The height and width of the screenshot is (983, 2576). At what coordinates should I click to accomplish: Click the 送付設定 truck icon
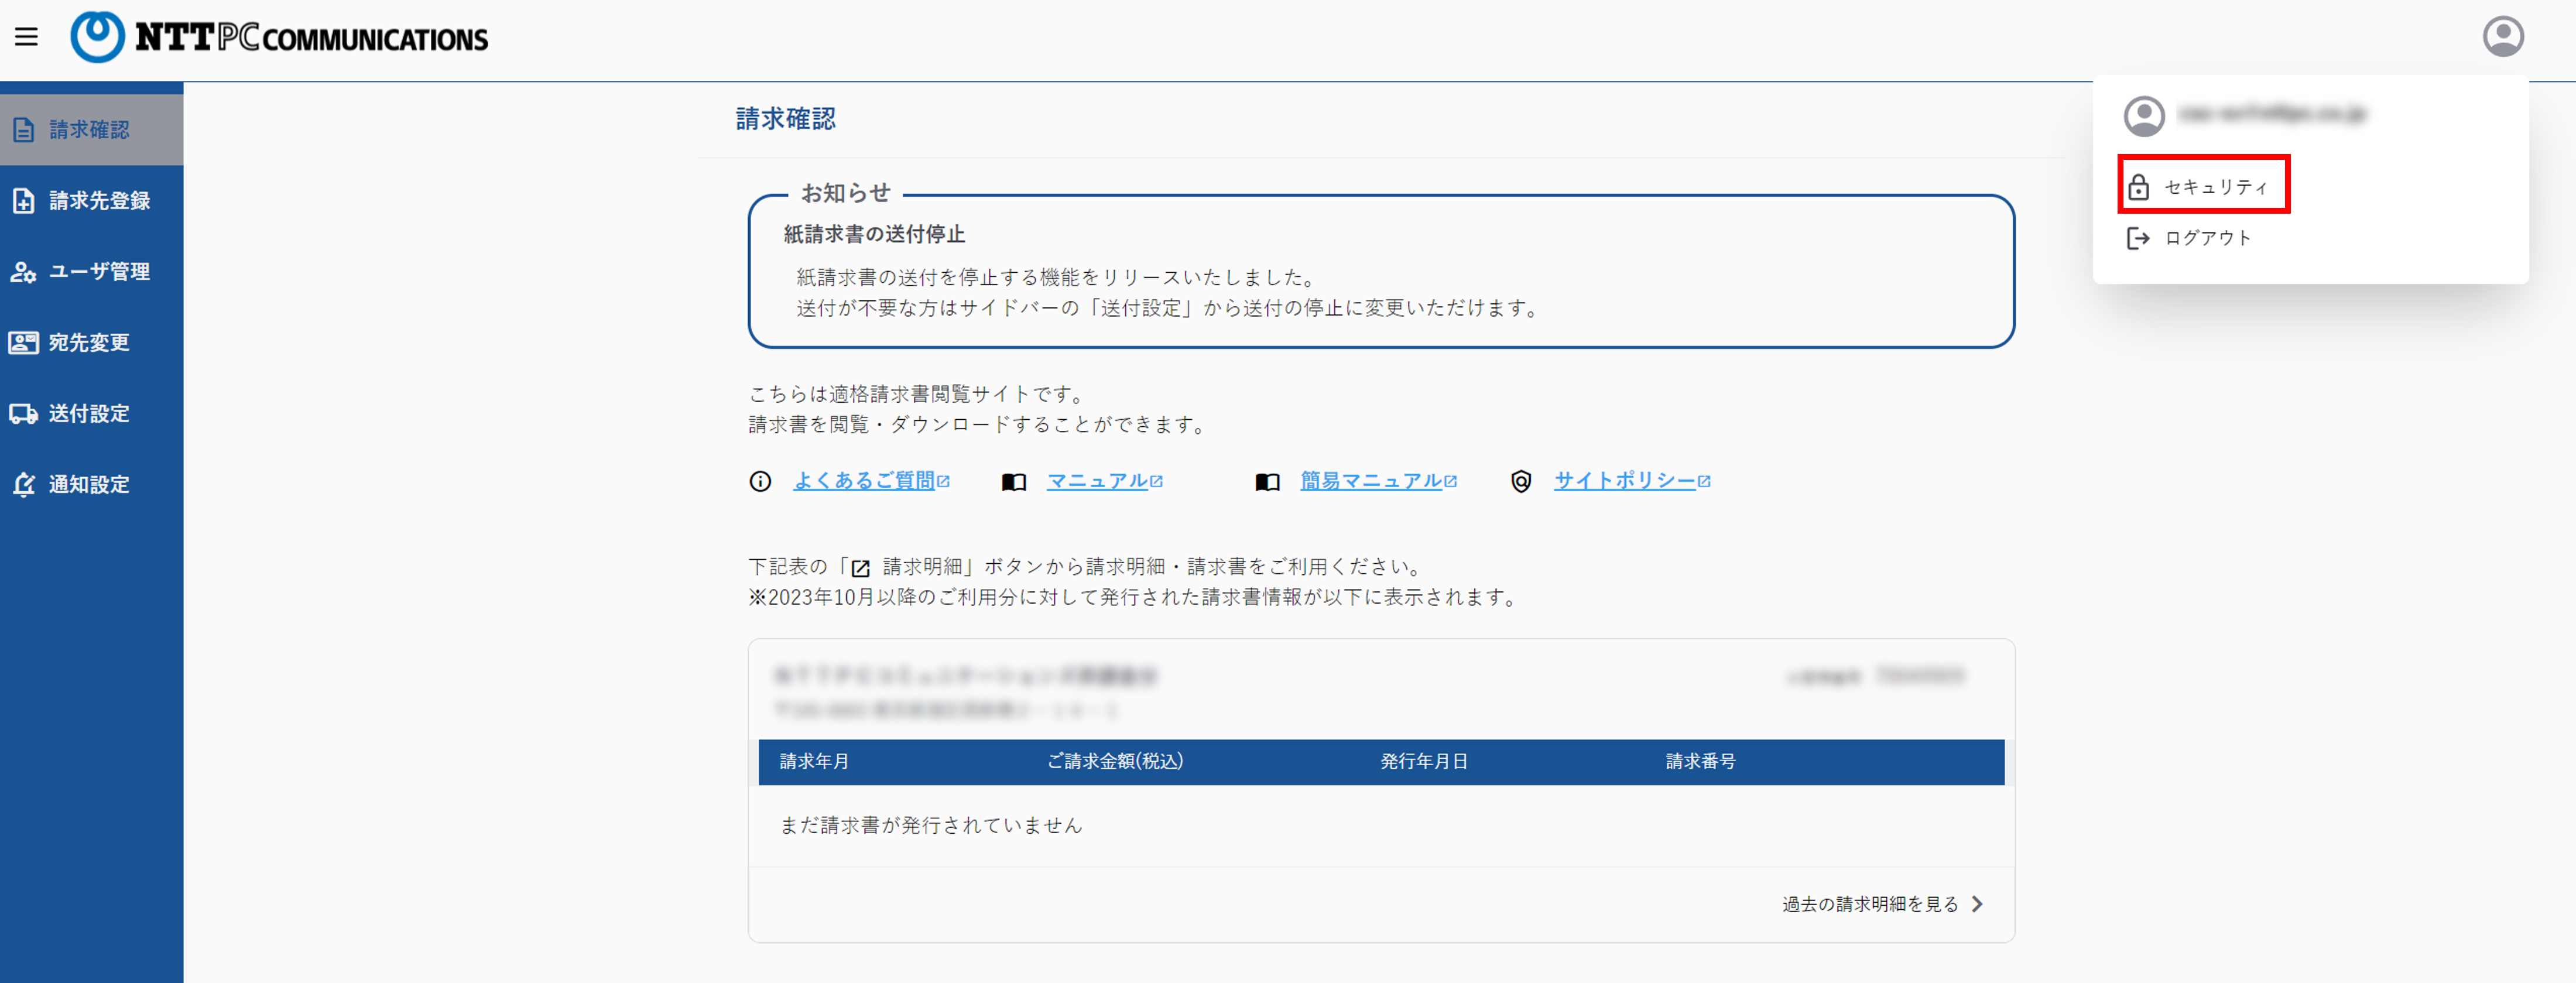pos(24,414)
